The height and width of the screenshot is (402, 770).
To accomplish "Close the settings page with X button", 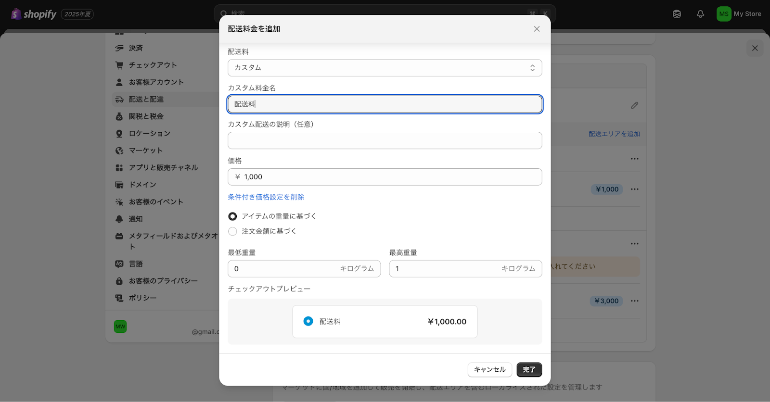I will click(x=755, y=48).
